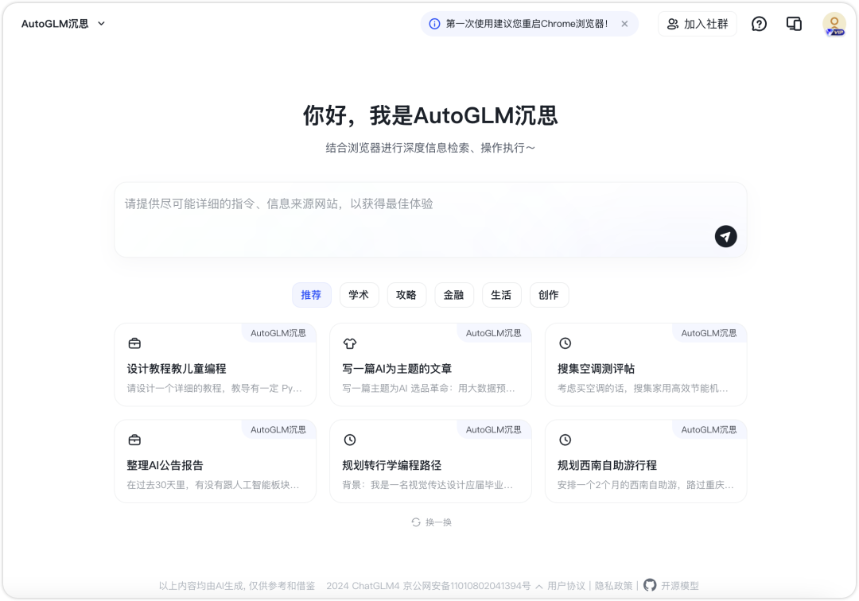Screen dimensions: 859x601
Task: Expand the chevron after 京公网安备 number
Action: (539, 586)
